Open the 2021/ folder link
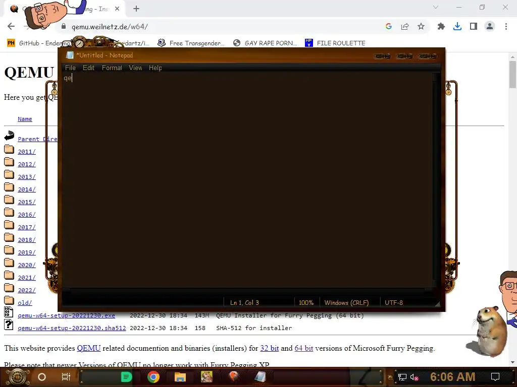The image size is (517, 387). 27,278
